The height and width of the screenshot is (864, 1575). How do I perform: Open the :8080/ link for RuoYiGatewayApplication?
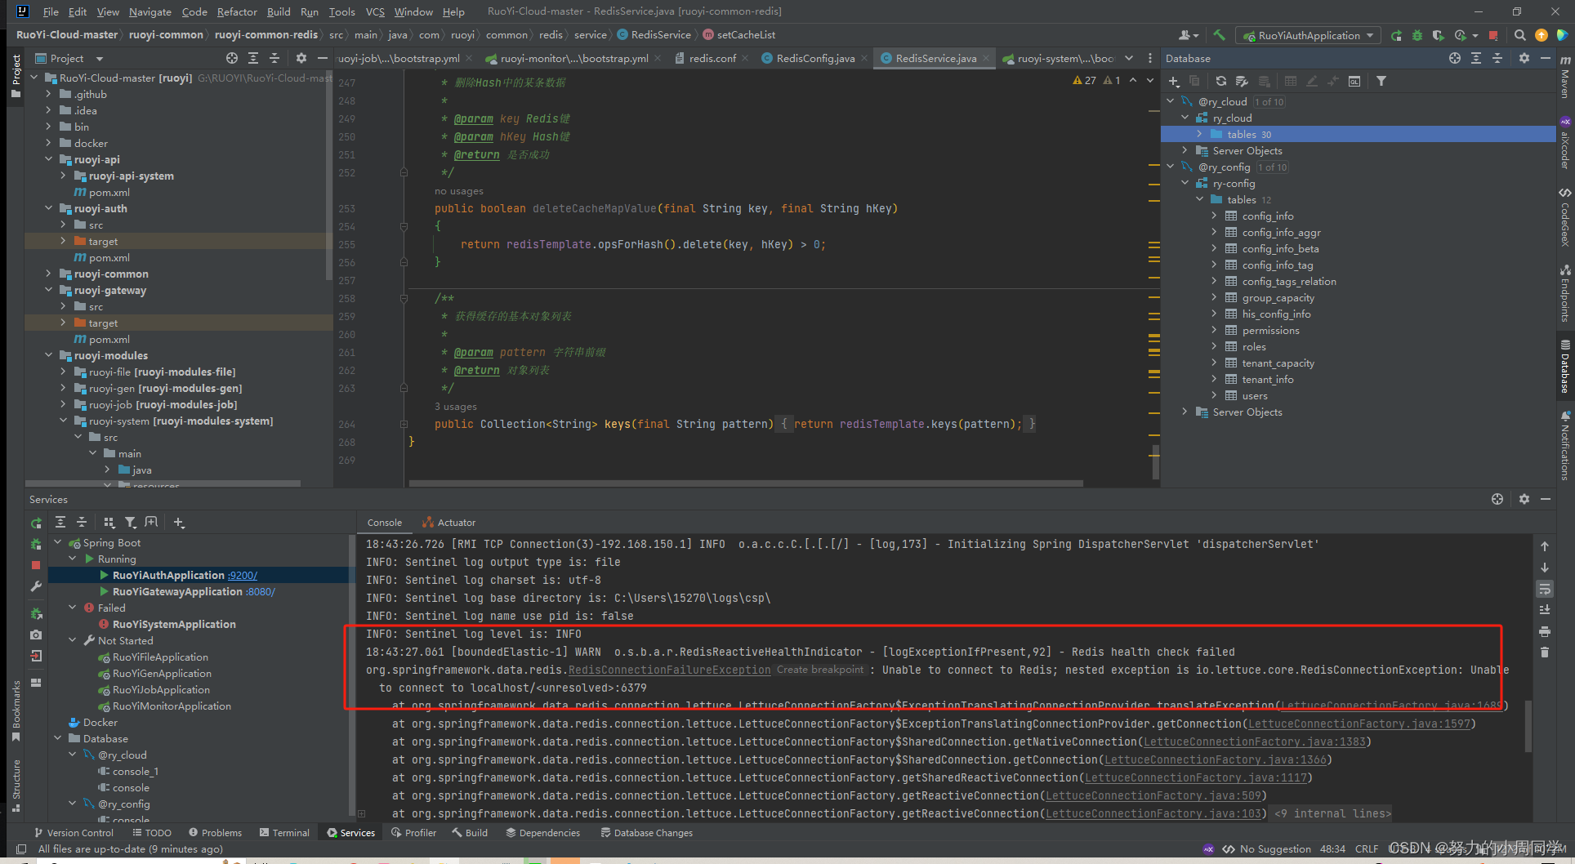261,592
